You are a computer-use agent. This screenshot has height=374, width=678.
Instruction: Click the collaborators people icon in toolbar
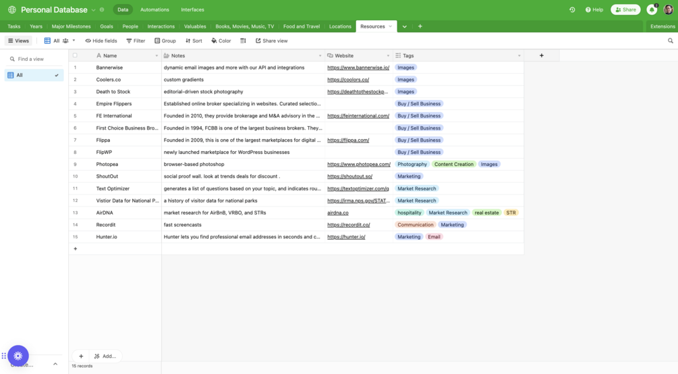(65, 41)
